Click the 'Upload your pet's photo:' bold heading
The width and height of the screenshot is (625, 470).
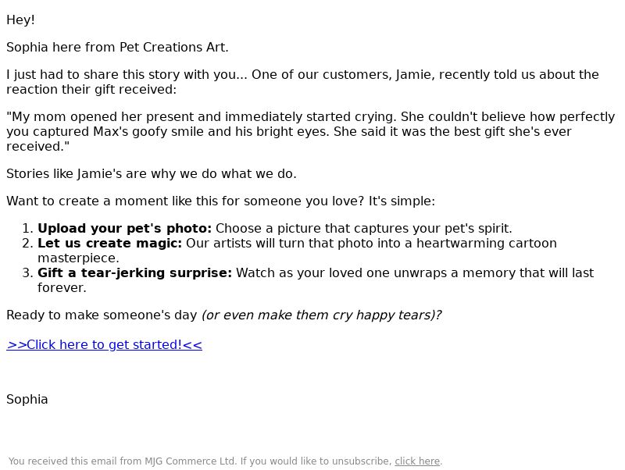124,229
